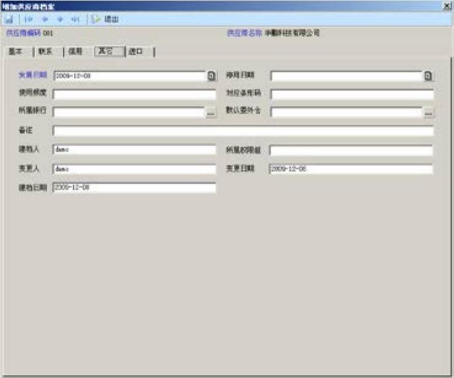Focus the 对应条形码 input field
This screenshot has width=454, height=378.
click(x=352, y=94)
